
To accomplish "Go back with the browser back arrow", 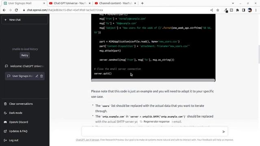I will (x=4, y=10).
